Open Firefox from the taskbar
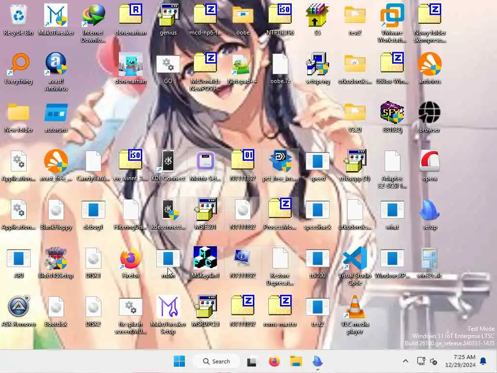Screen dimensions: 497x373 pos(274,361)
